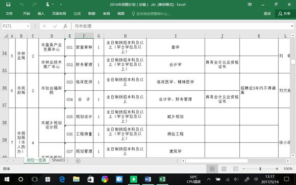Open the 公式 ribbon tab

(77, 14)
